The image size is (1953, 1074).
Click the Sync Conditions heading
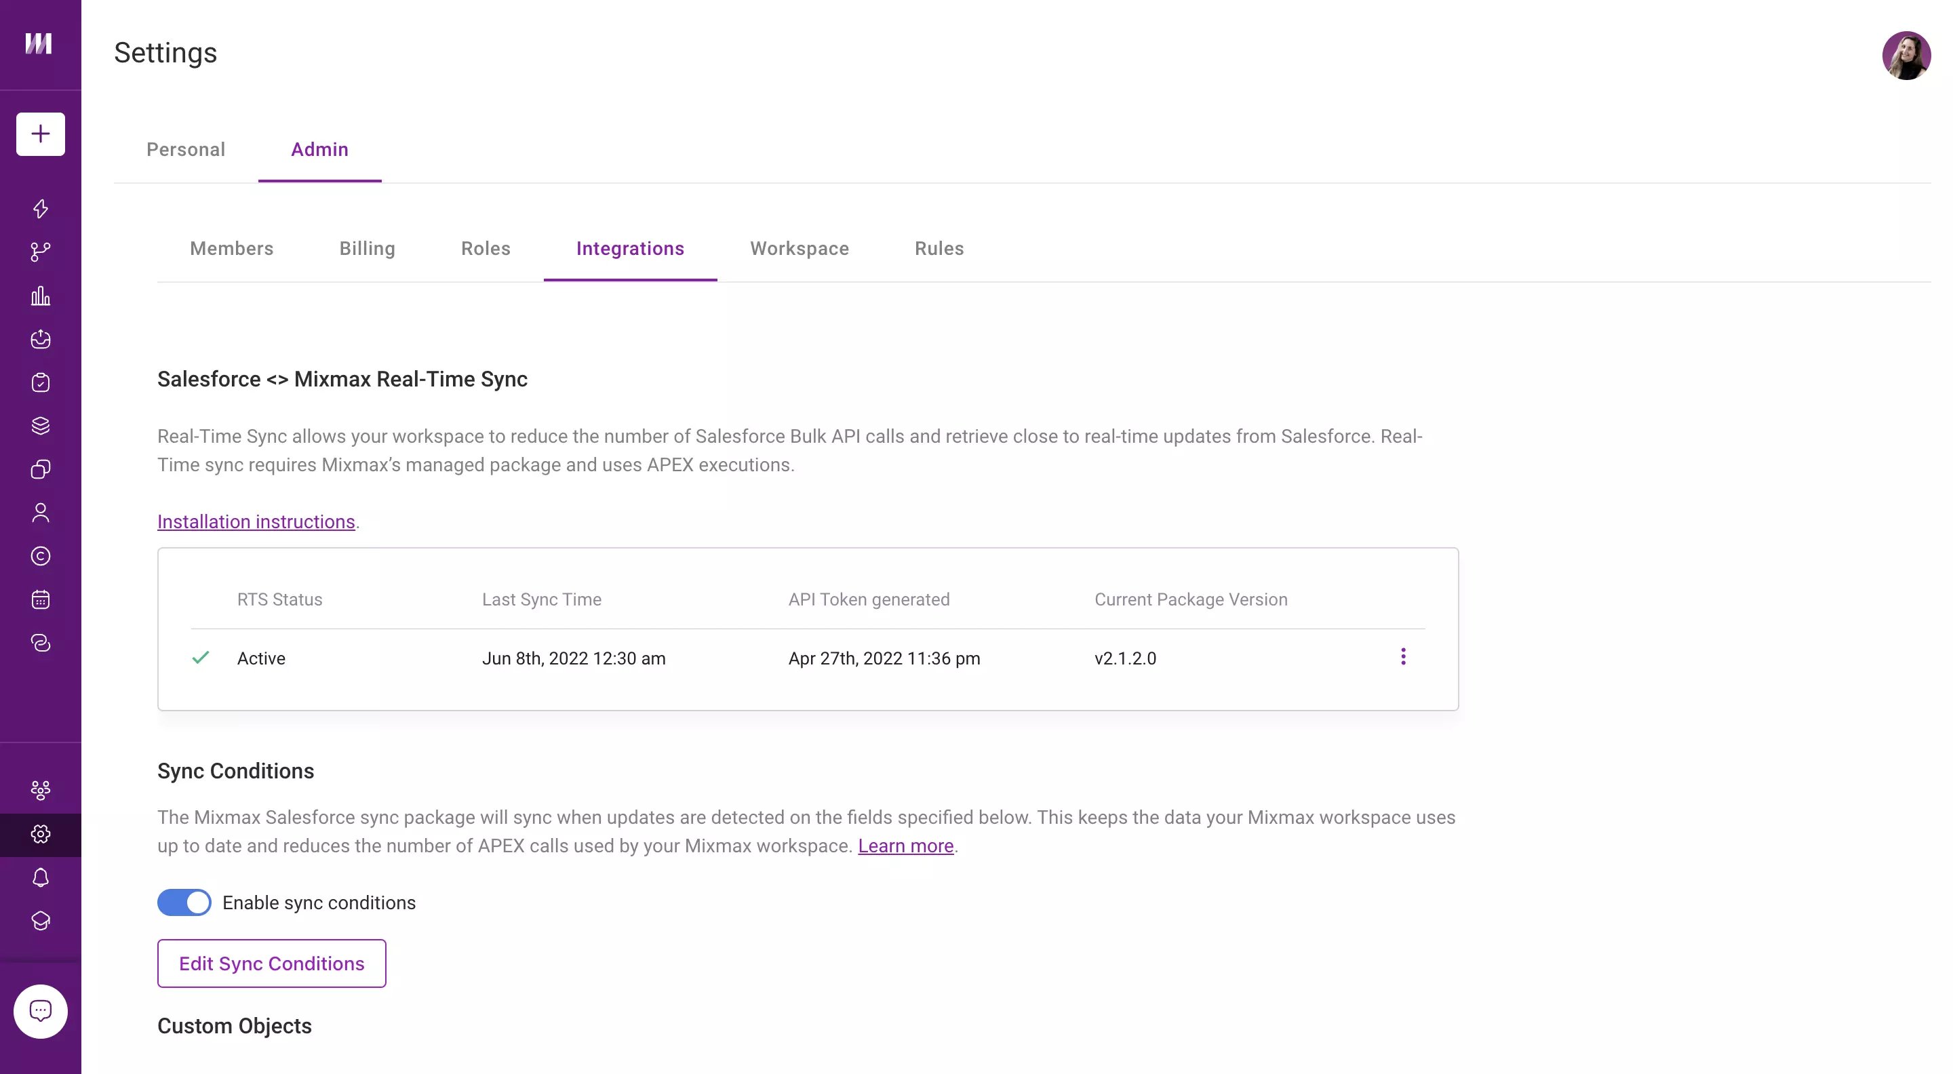[235, 771]
